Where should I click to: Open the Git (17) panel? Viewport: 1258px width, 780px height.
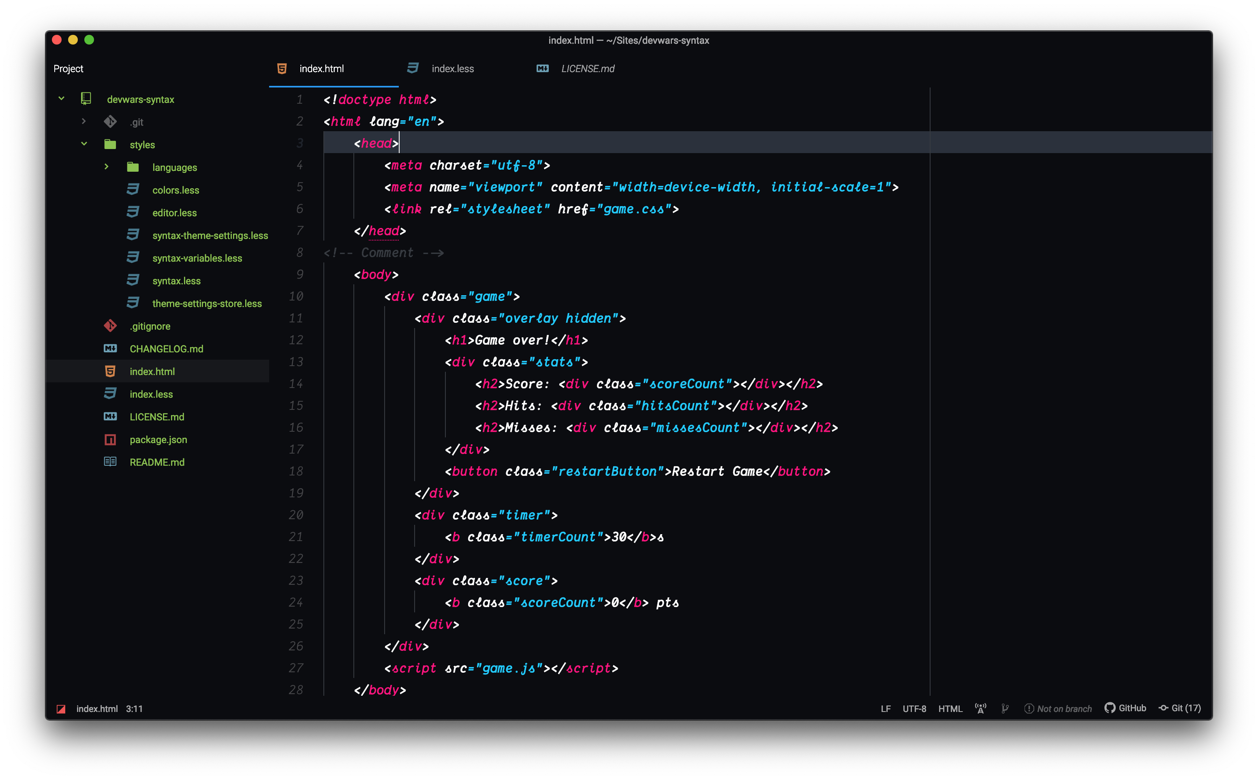point(1180,708)
